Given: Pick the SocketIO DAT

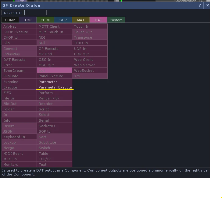Looking at the screenshot, I should [x=54, y=126].
